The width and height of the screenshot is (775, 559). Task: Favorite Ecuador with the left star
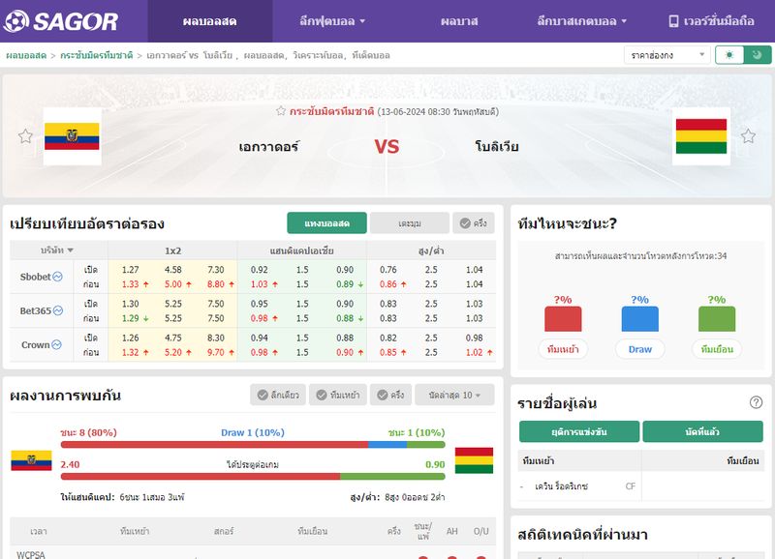(25, 136)
